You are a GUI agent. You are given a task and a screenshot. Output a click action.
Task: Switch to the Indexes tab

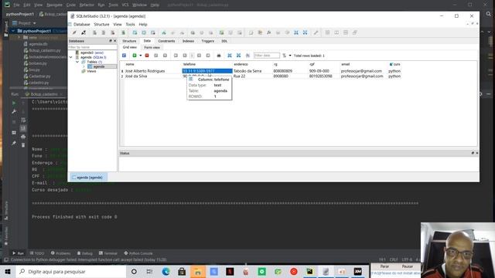(189, 41)
